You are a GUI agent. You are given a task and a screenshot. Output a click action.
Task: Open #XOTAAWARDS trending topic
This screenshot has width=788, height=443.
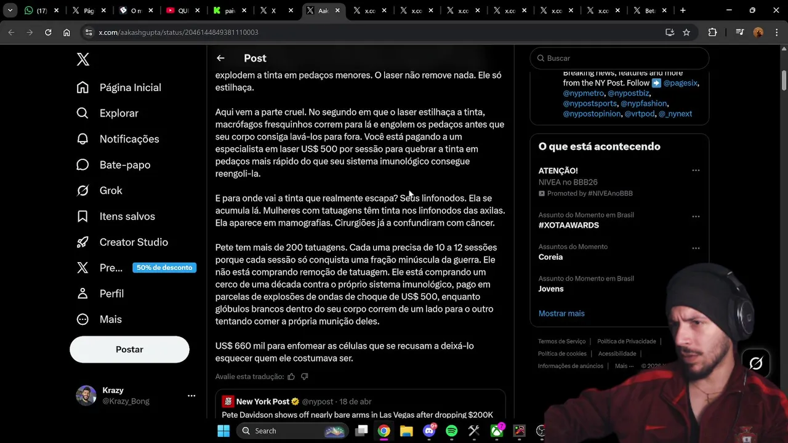pos(569,225)
